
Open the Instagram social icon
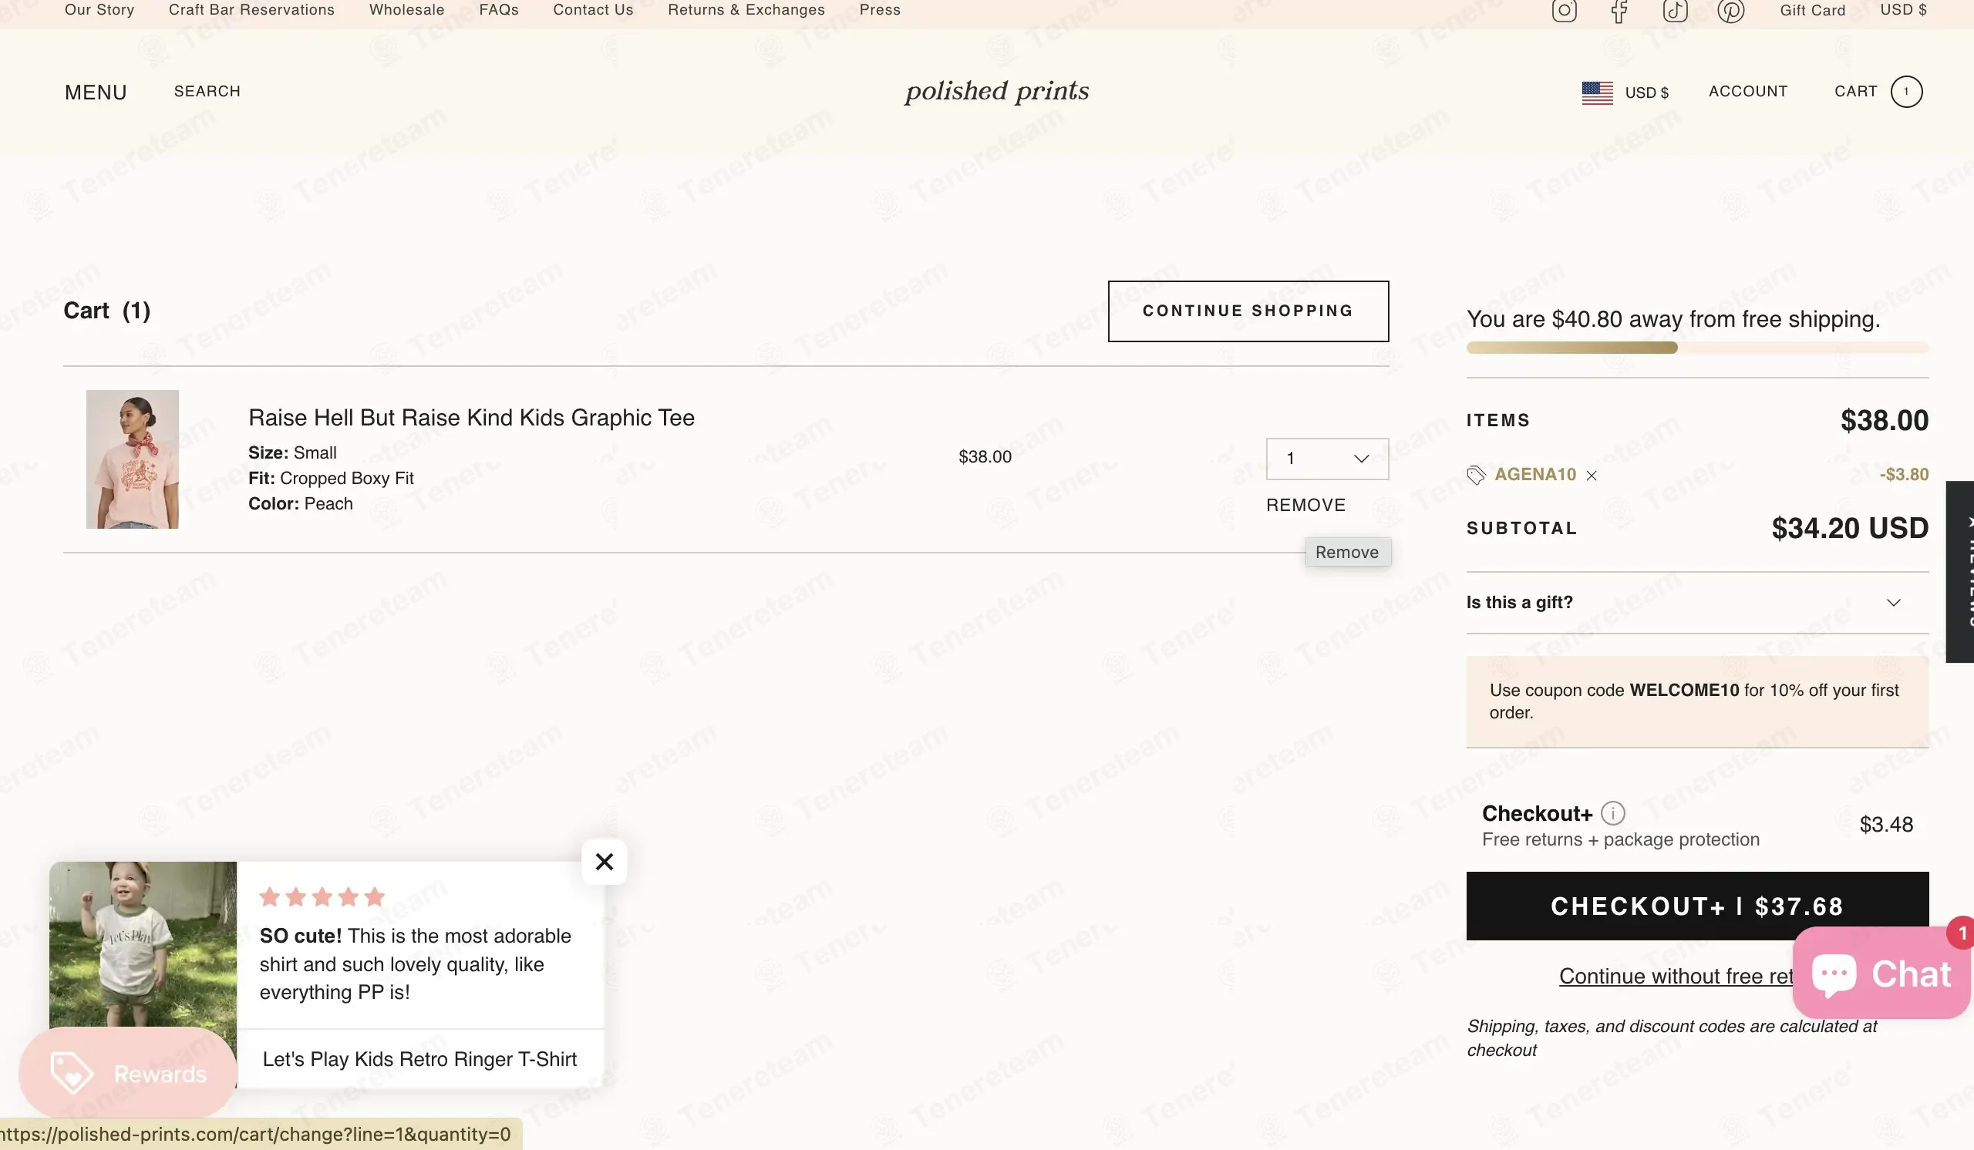click(1564, 11)
